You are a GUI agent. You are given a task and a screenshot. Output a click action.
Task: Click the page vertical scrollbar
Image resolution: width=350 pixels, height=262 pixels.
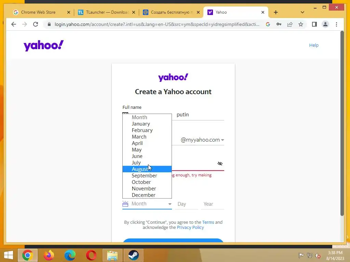coord(342,123)
